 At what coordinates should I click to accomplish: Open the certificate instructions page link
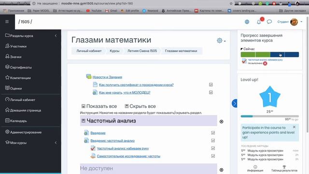[136, 85]
